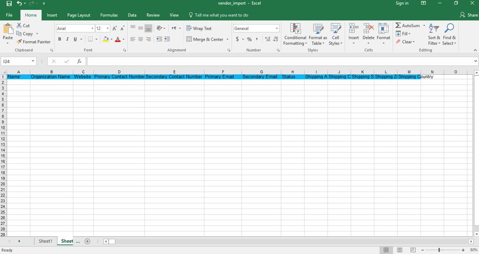Expand the font name Arial dropdown
This screenshot has width=479, height=254.
pos(92,28)
